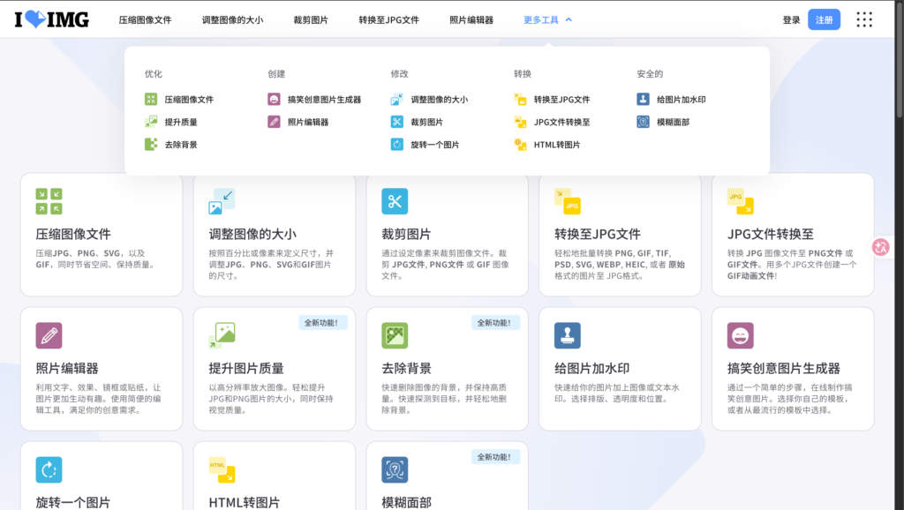This screenshot has height=510, width=904.
Task: Select 给图片加水印 text in dropdown menu
Action: click(x=682, y=100)
